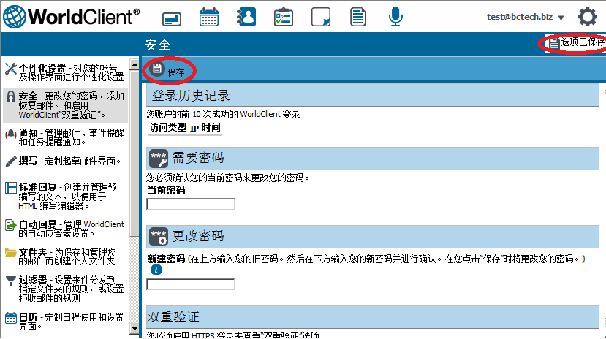Click the 访问类型 column header
The height and width of the screenshot is (339, 606).
point(168,127)
